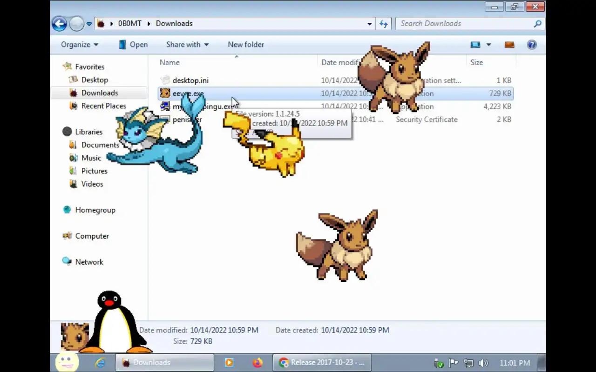Select Favorites in the navigation pane
The image size is (596, 372).
pos(89,67)
